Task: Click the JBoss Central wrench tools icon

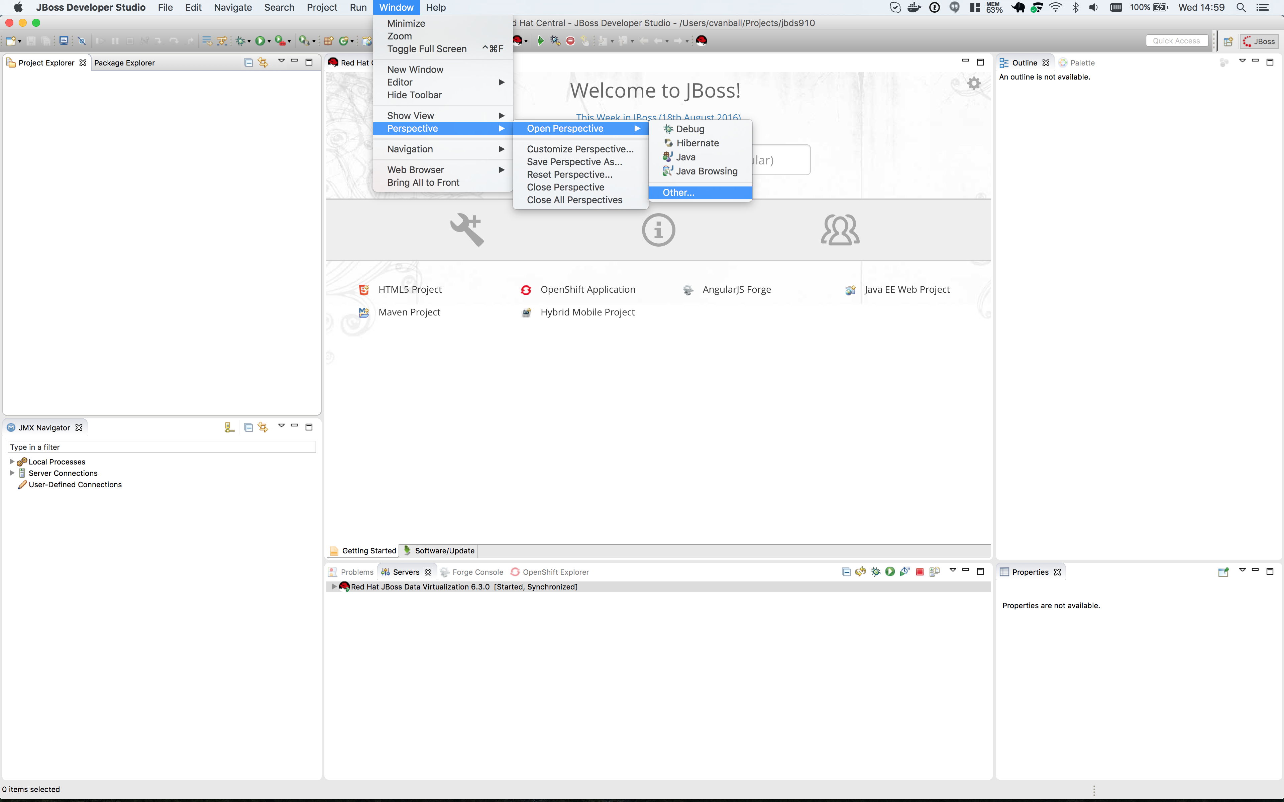Action: pyautogui.click(x=467, y=230)
